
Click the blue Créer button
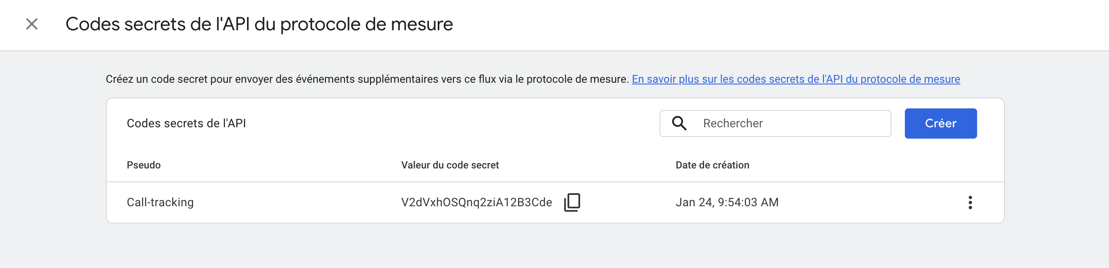click(x=941, y=123)
